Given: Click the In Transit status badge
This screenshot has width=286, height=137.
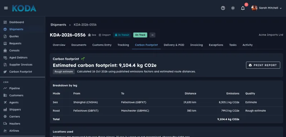Looking at the screenshot, I should tap(122, 35).
